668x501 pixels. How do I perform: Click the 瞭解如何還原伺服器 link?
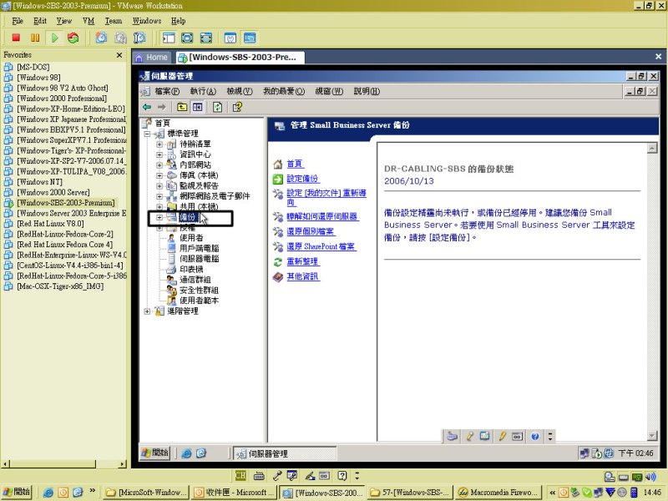322,216
